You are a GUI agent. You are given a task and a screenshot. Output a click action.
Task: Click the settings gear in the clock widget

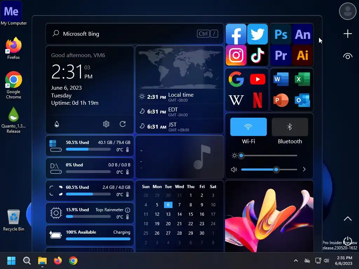click(x=106, y=124)
